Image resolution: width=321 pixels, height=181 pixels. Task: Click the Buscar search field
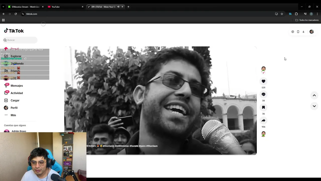[20, 40]
